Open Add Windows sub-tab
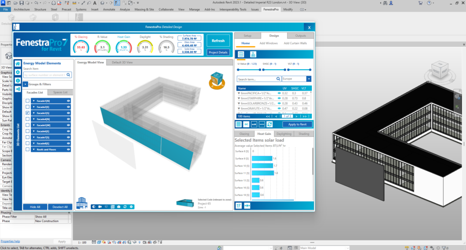This screenshot has height=250, width=466. tap(268, 43)
